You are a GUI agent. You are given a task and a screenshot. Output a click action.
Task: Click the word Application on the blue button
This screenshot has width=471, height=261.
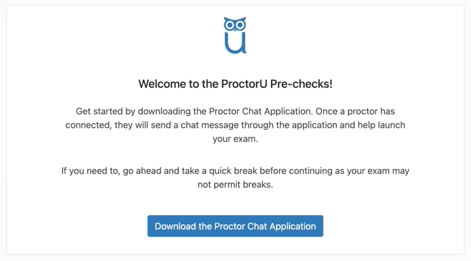[x=293, y=226]
